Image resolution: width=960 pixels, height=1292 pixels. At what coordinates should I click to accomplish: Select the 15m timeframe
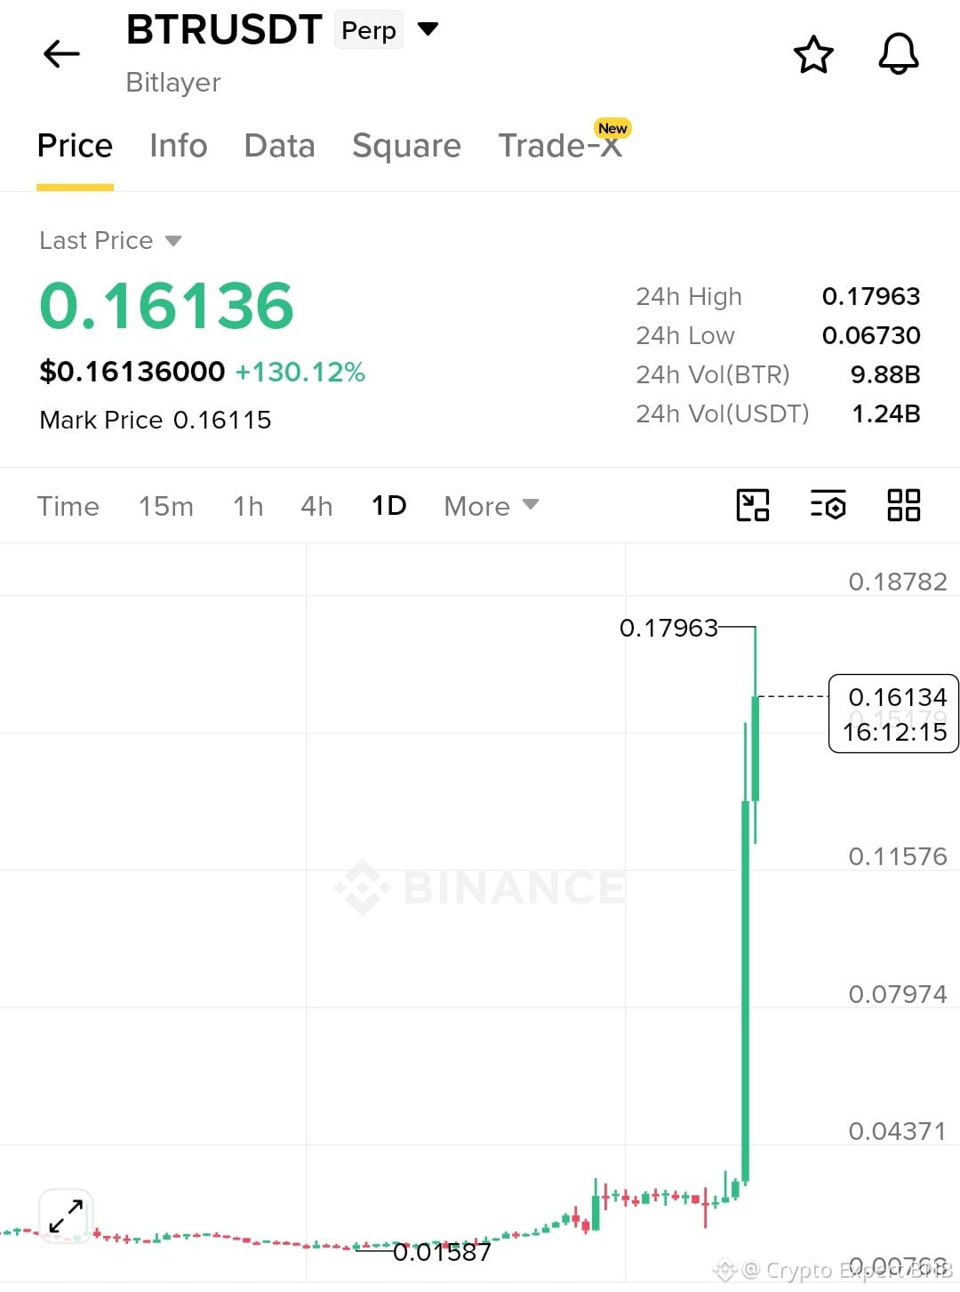click(165, 506)
